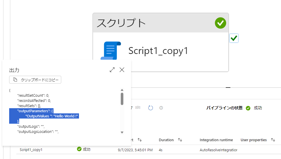
Task: Click the 成功 pipeline status text
Action: (x=258, y=108)
